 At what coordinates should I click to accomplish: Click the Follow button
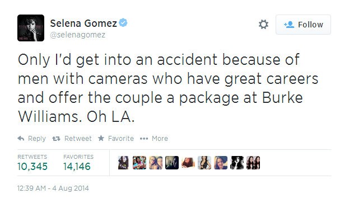click(x=303, y=25)
